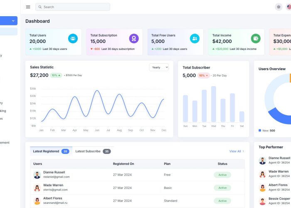Click the Total Users people icon

[x=73, y=38]
